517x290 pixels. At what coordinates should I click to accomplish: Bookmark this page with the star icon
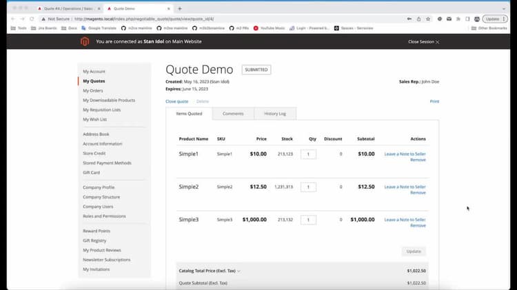coord(428,19)
